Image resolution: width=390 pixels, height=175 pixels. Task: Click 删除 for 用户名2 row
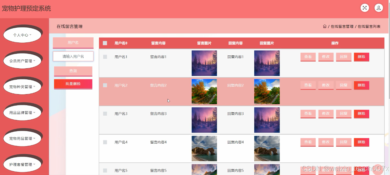tap(362, 85)
